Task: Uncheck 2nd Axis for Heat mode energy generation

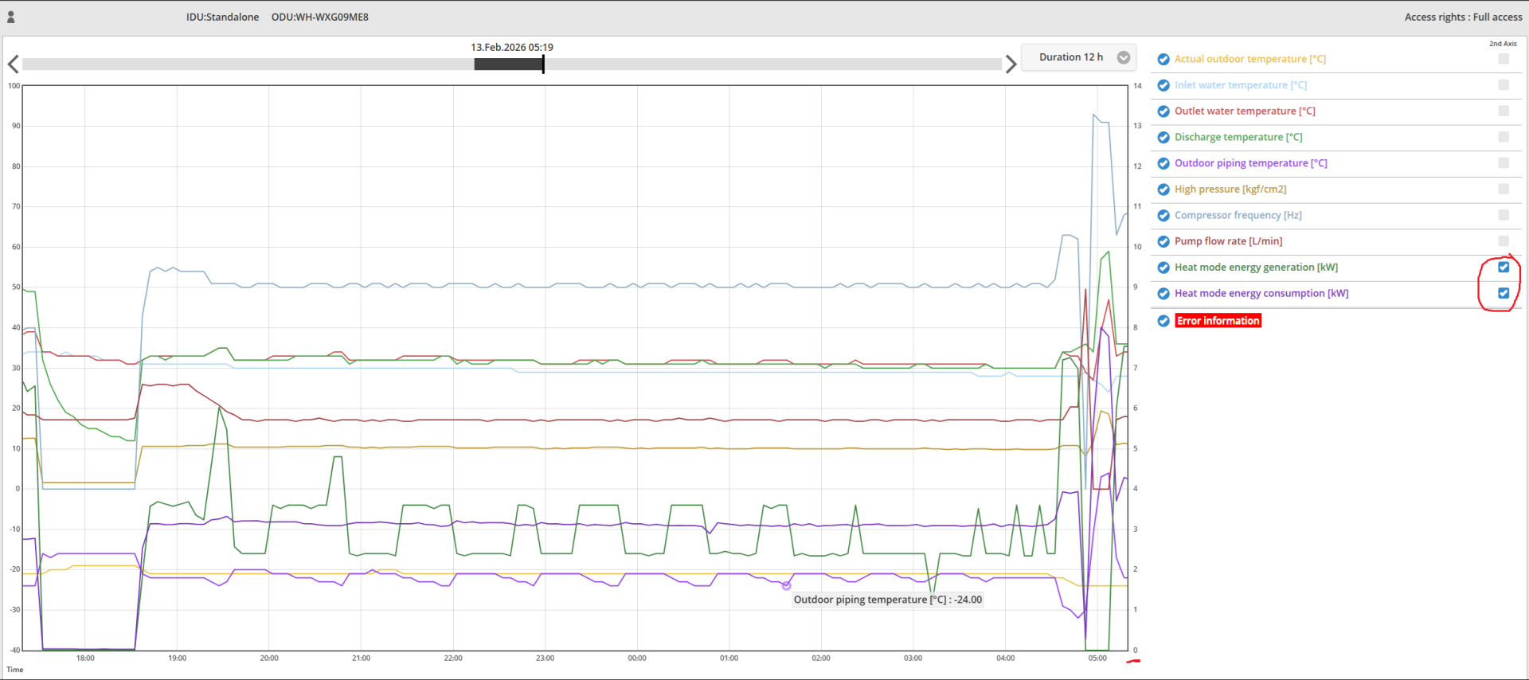Action: coord(1504,268)
